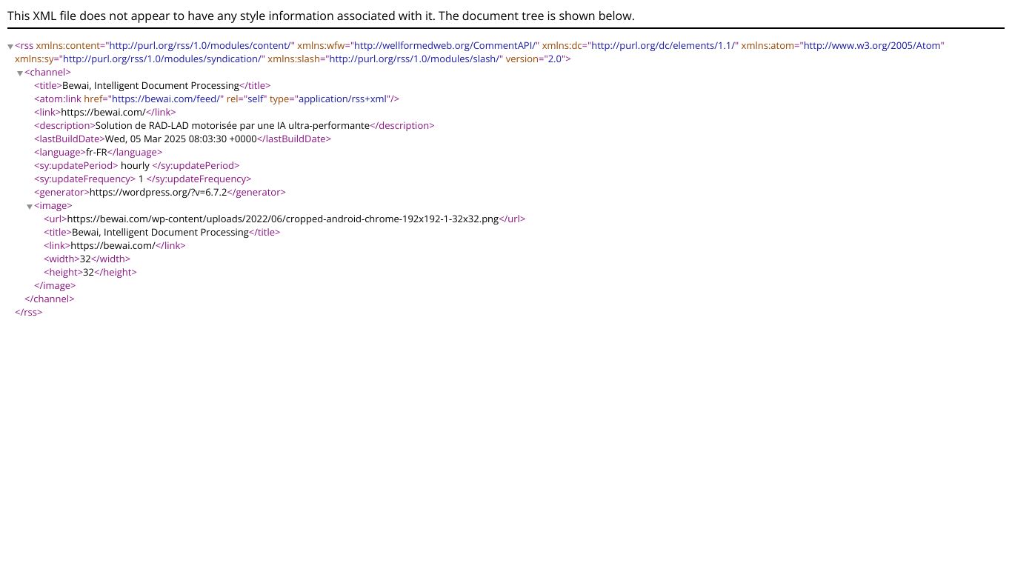This screenshot has height=569, width=1012.
Task: Click the image title 'Bewai, Intelligent Document Processing'
Action: point(160,232)
